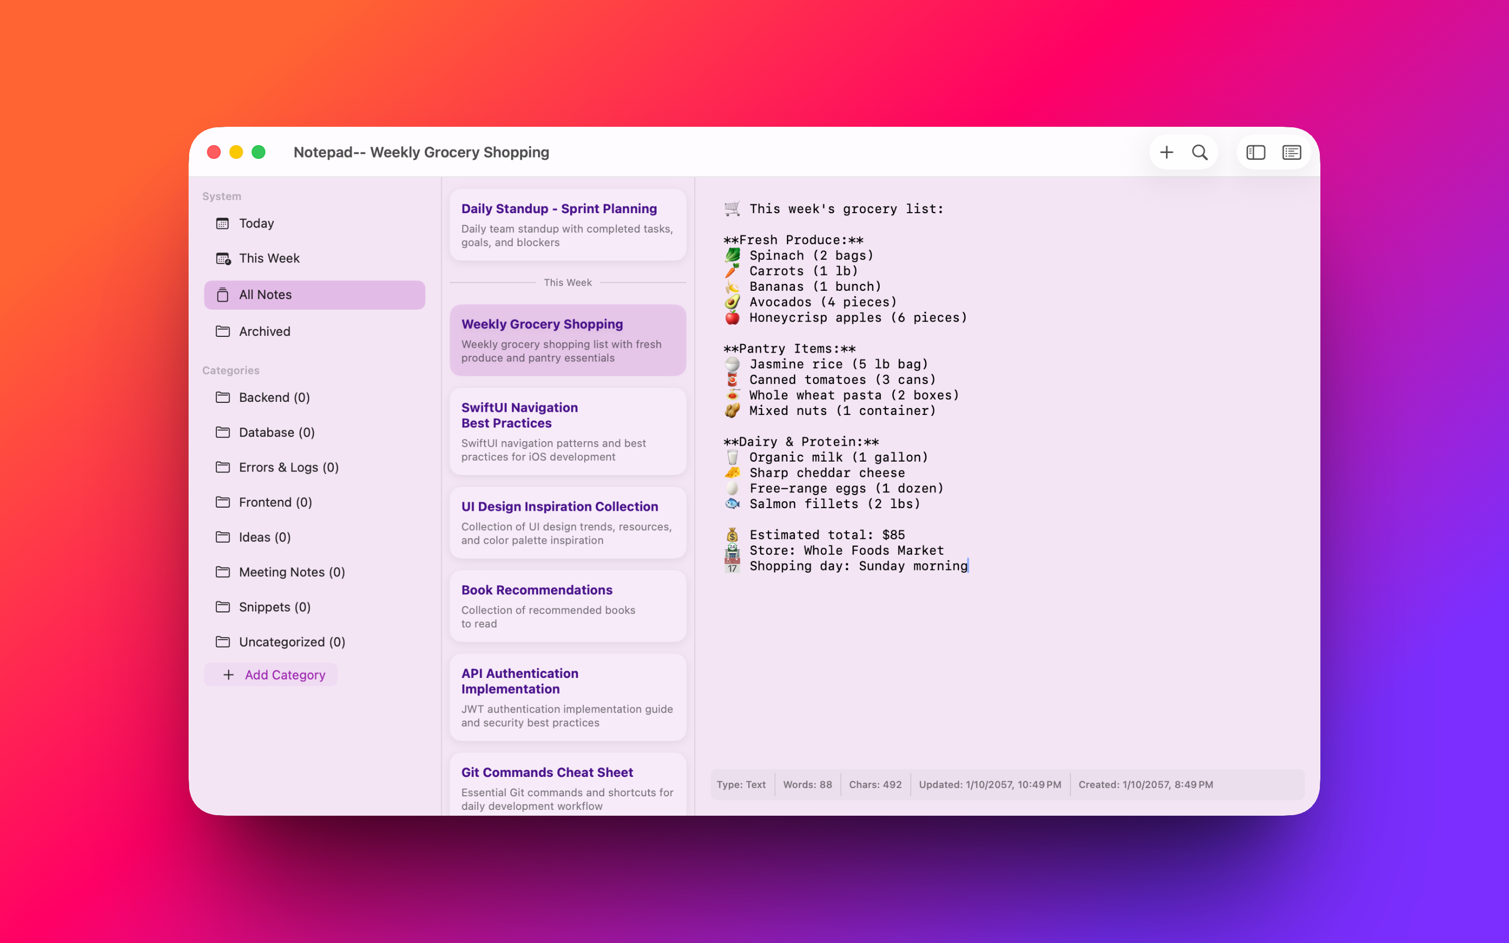Open the Book Recommendations note
Image resolution: width=1509 pixels, height=943 pixels.
pos(567,606)
